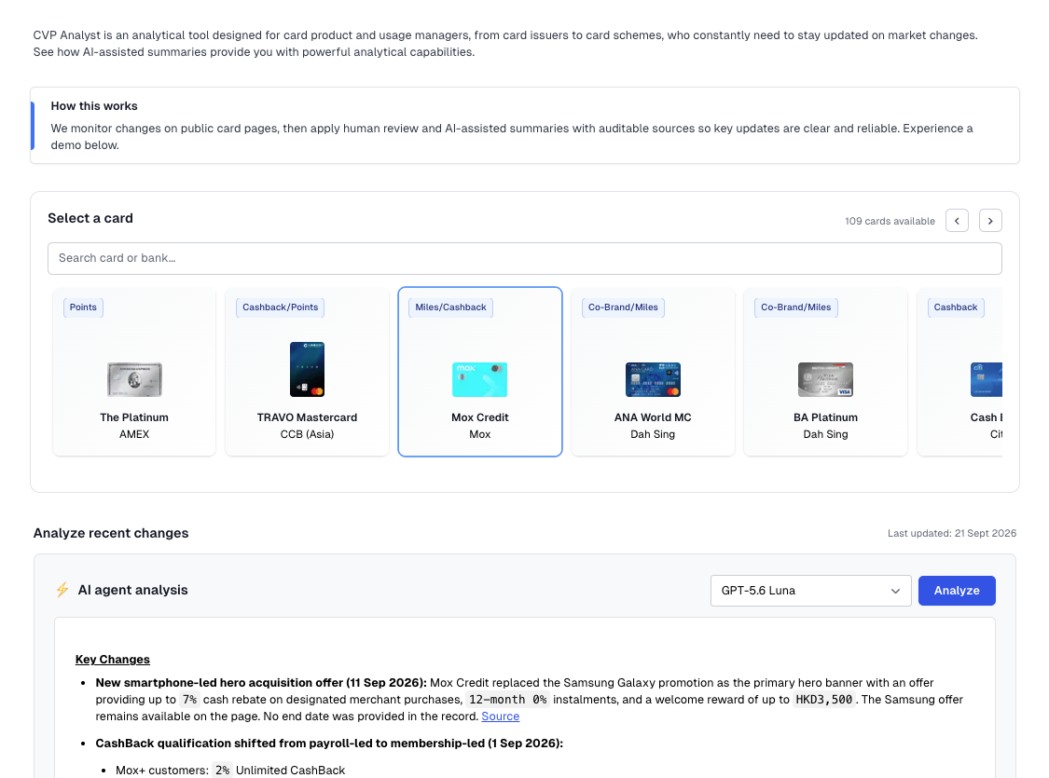Click the ANA World MC title
1049x778 pixels.
point(653,417)
